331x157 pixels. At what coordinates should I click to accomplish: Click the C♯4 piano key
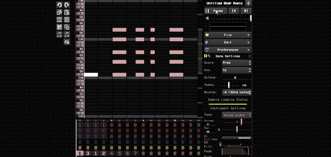(x=80, y=78)
